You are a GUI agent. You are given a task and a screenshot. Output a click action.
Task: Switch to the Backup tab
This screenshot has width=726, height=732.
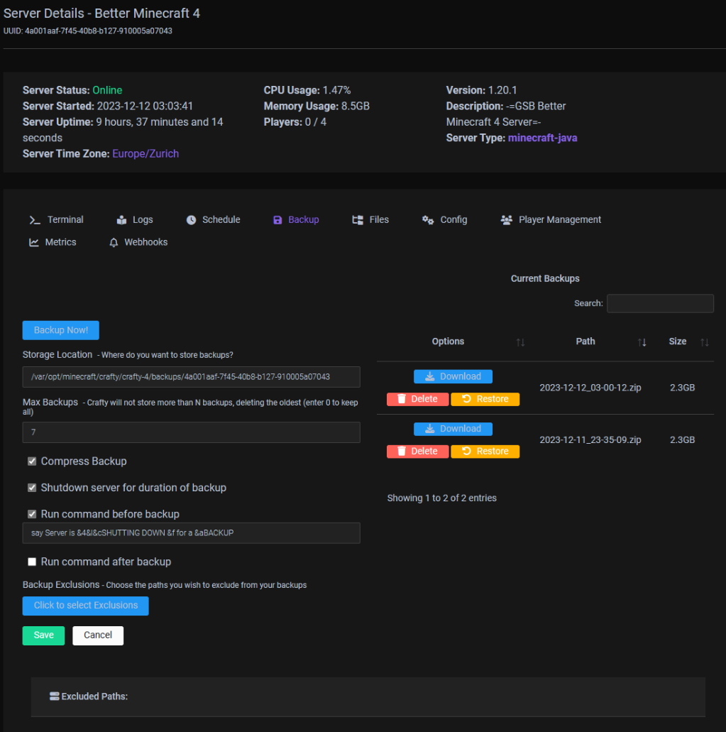(x=296, y=220)
